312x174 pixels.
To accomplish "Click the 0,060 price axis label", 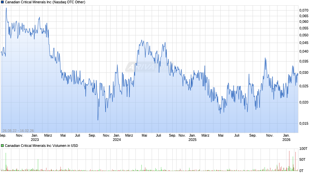I will 304,22.
